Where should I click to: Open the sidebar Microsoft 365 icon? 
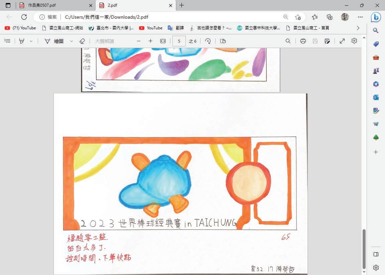pyautogui.click(x=376, y=84)
